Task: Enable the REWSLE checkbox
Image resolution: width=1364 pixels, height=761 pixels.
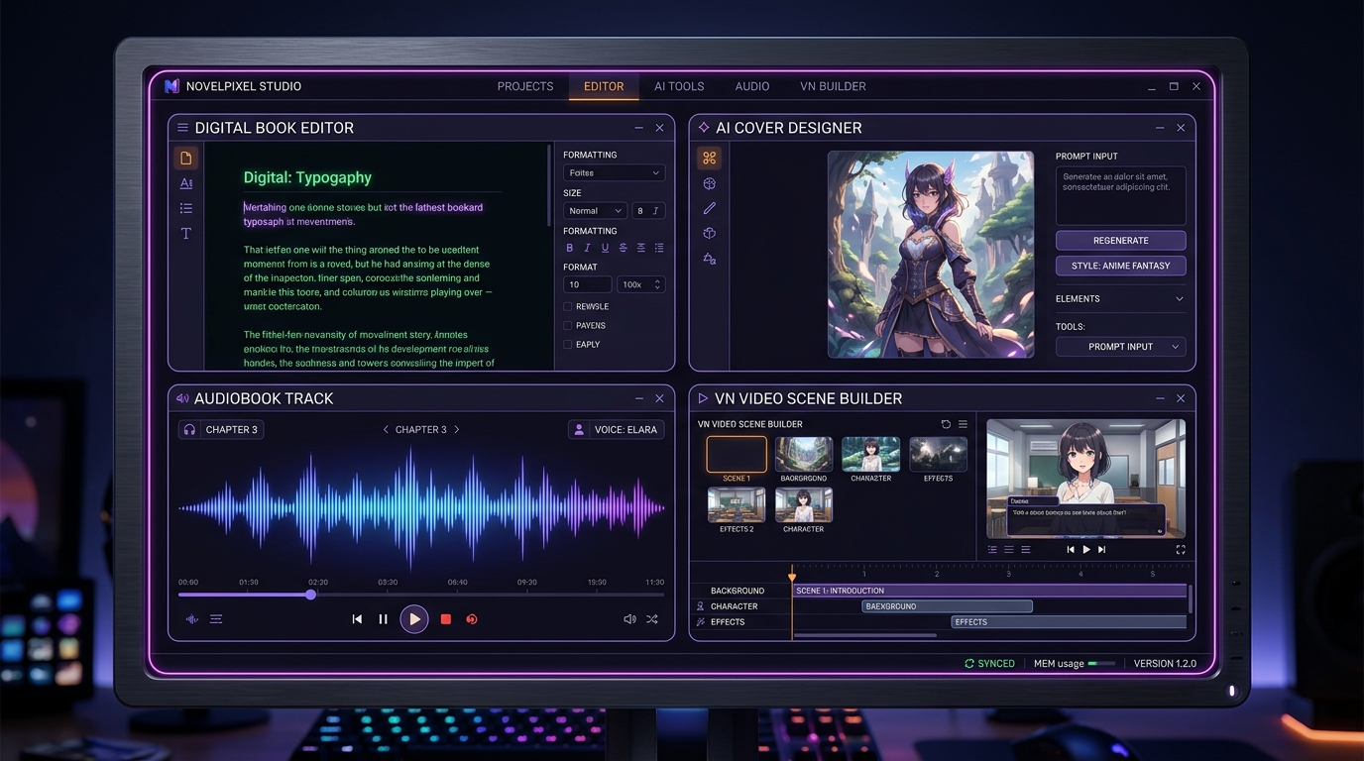Action: [568, 306]
